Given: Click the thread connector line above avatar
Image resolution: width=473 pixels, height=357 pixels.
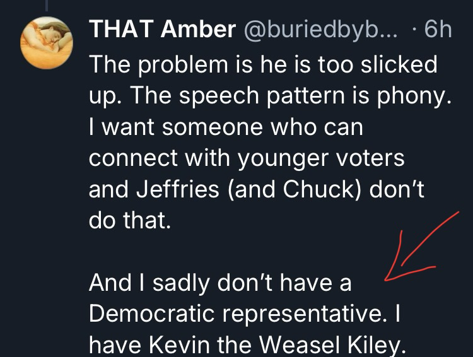Looking at the screenshot, I should (x=48, y=4).
